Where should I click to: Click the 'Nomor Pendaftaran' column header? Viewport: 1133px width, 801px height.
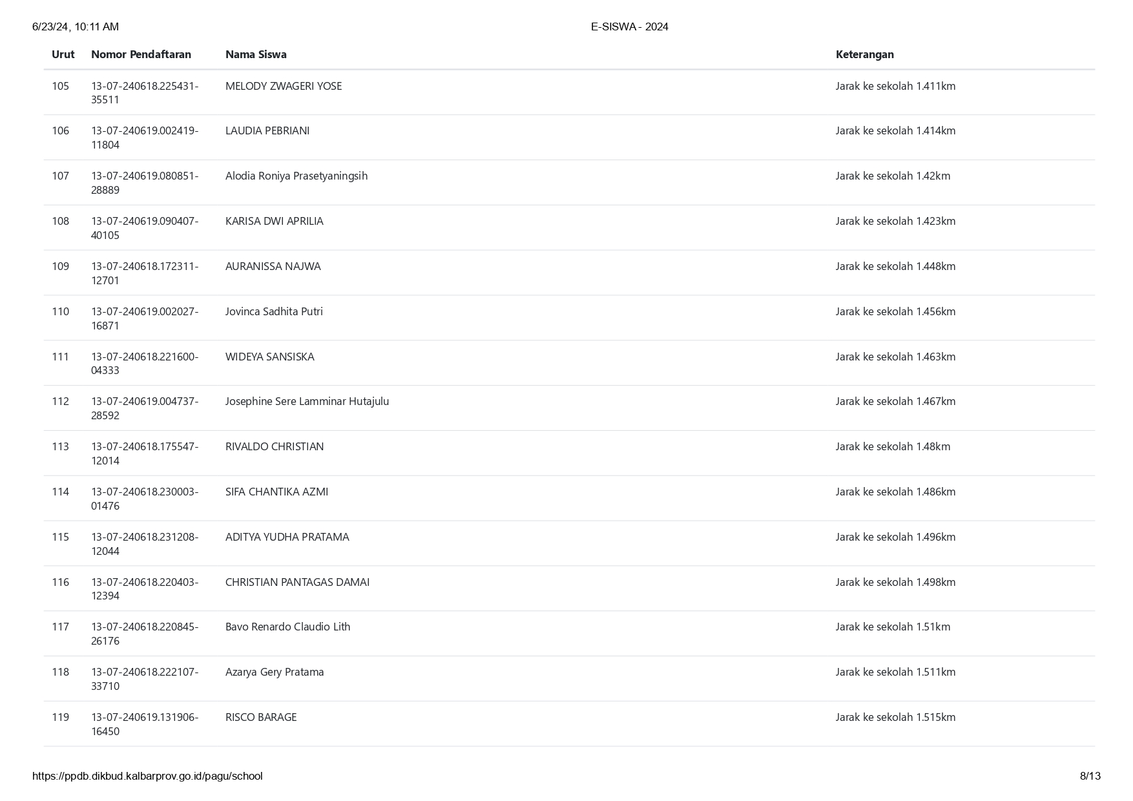tap(141, 54)
